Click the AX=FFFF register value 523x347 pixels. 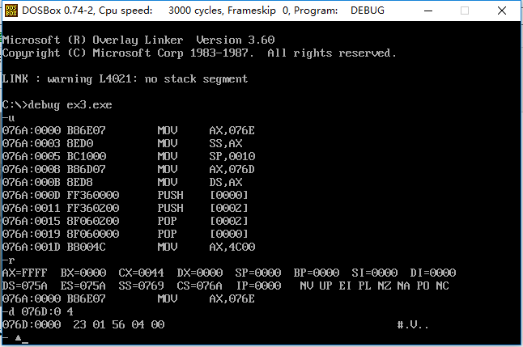click(x=24, y=273)
